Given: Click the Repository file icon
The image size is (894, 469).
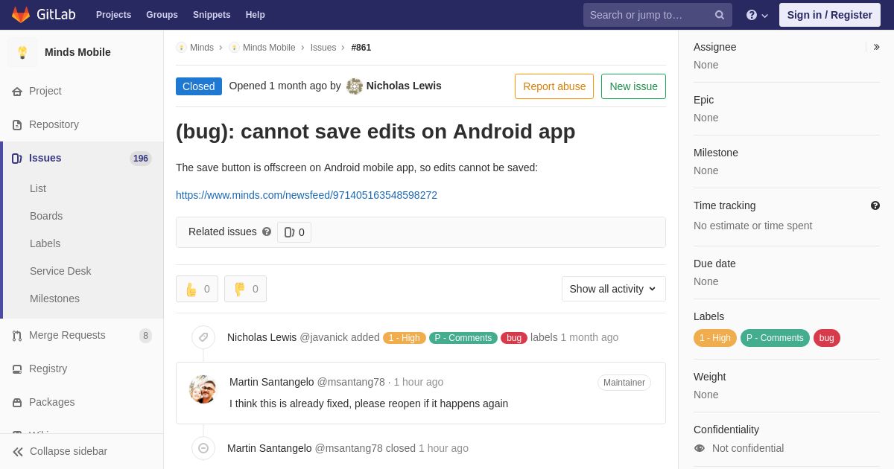Looking at the screenshot, I should pos(17,125).
